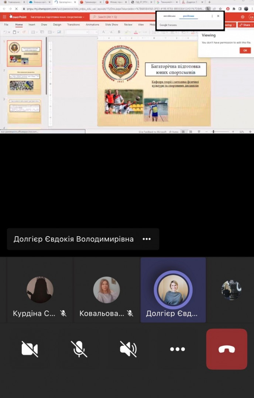Bookmark page with star icon

click(220, 8)
